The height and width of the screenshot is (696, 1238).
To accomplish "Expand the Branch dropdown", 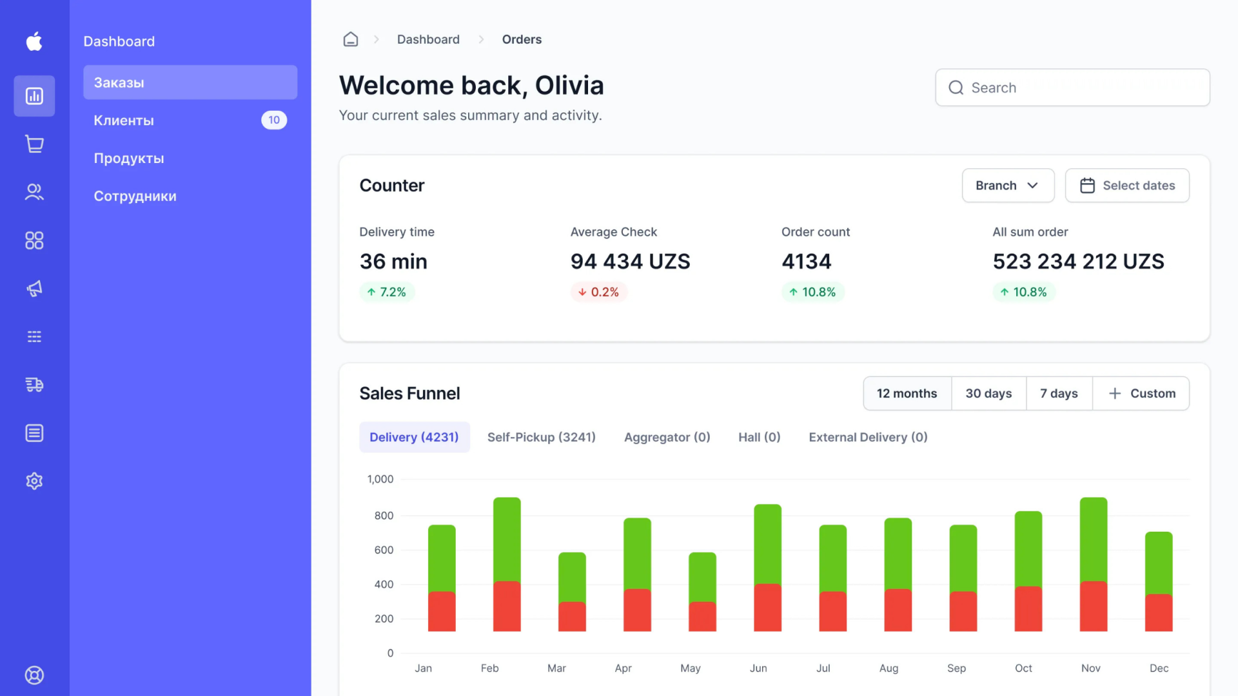I will pos(1008,186).
